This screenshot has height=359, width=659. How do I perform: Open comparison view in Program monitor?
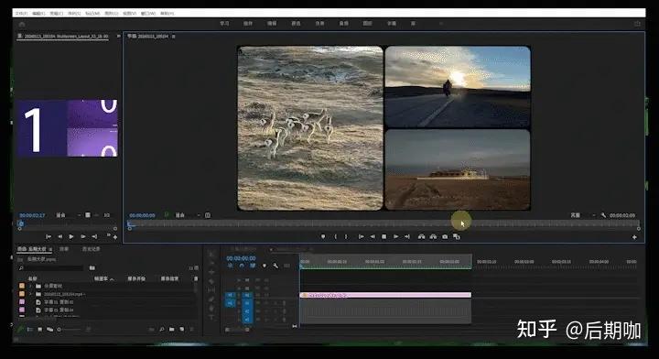coord(457,236)
